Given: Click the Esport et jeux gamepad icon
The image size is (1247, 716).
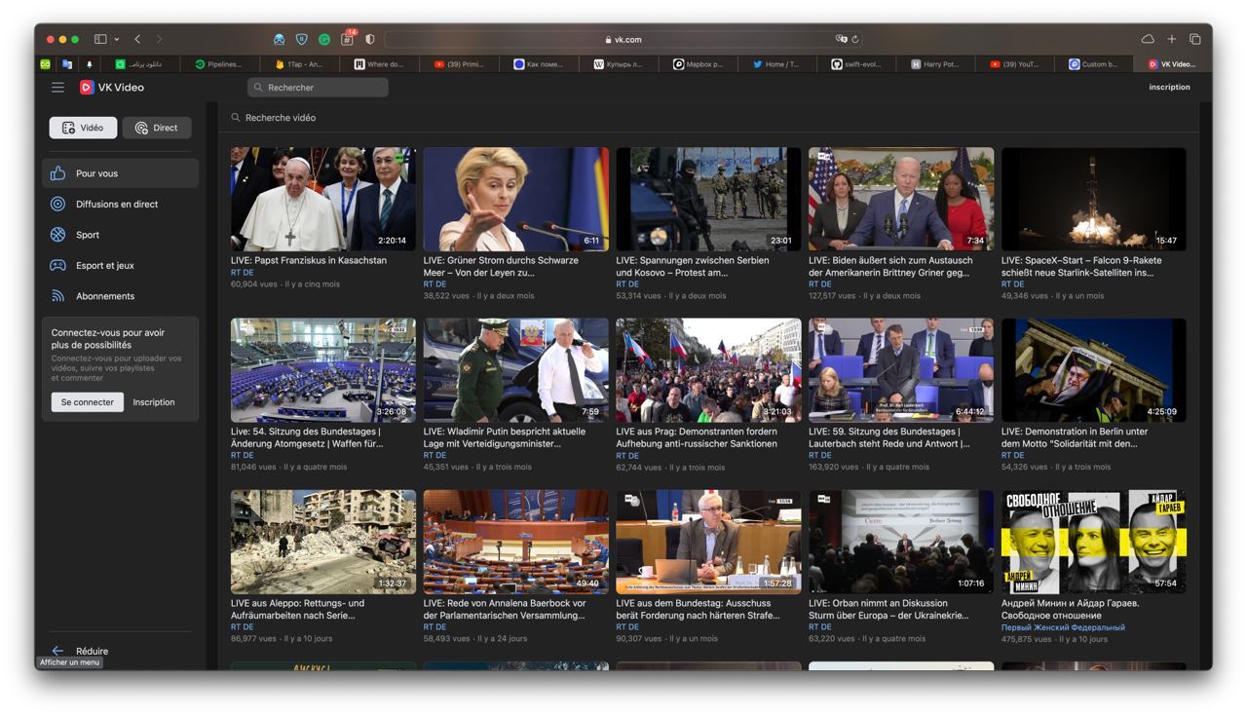Looking at the screenshot, I should click(57, 265).
